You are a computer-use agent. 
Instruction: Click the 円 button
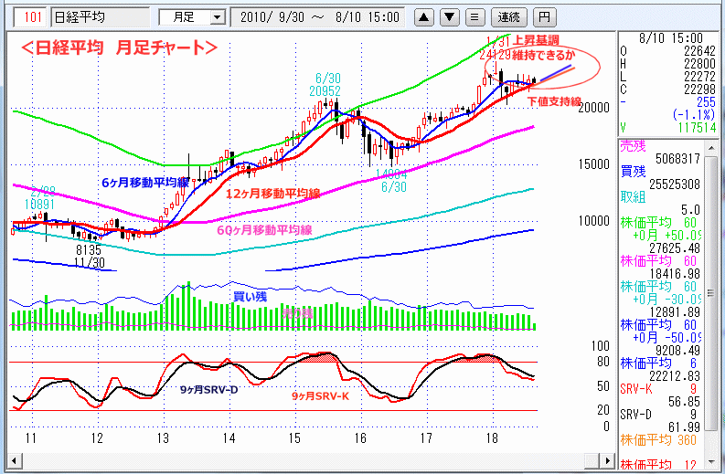[x=544, y=17]
